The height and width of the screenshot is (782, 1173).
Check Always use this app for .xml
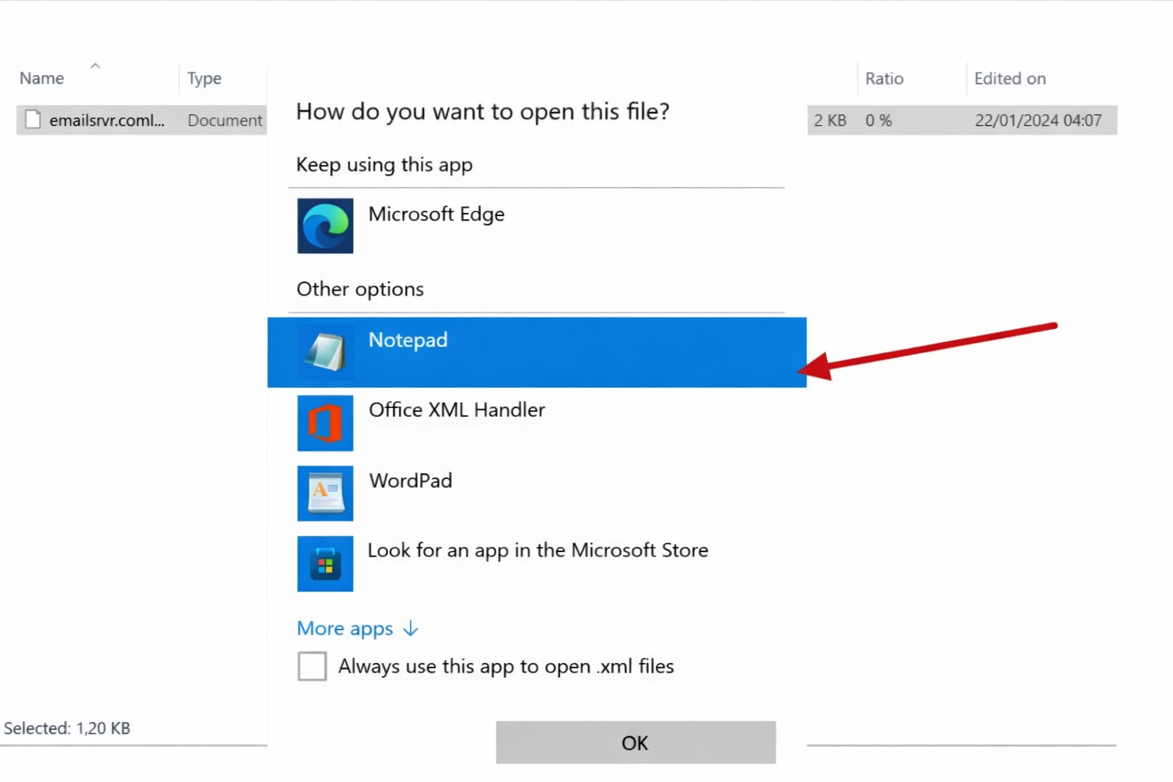coord(312,666)
